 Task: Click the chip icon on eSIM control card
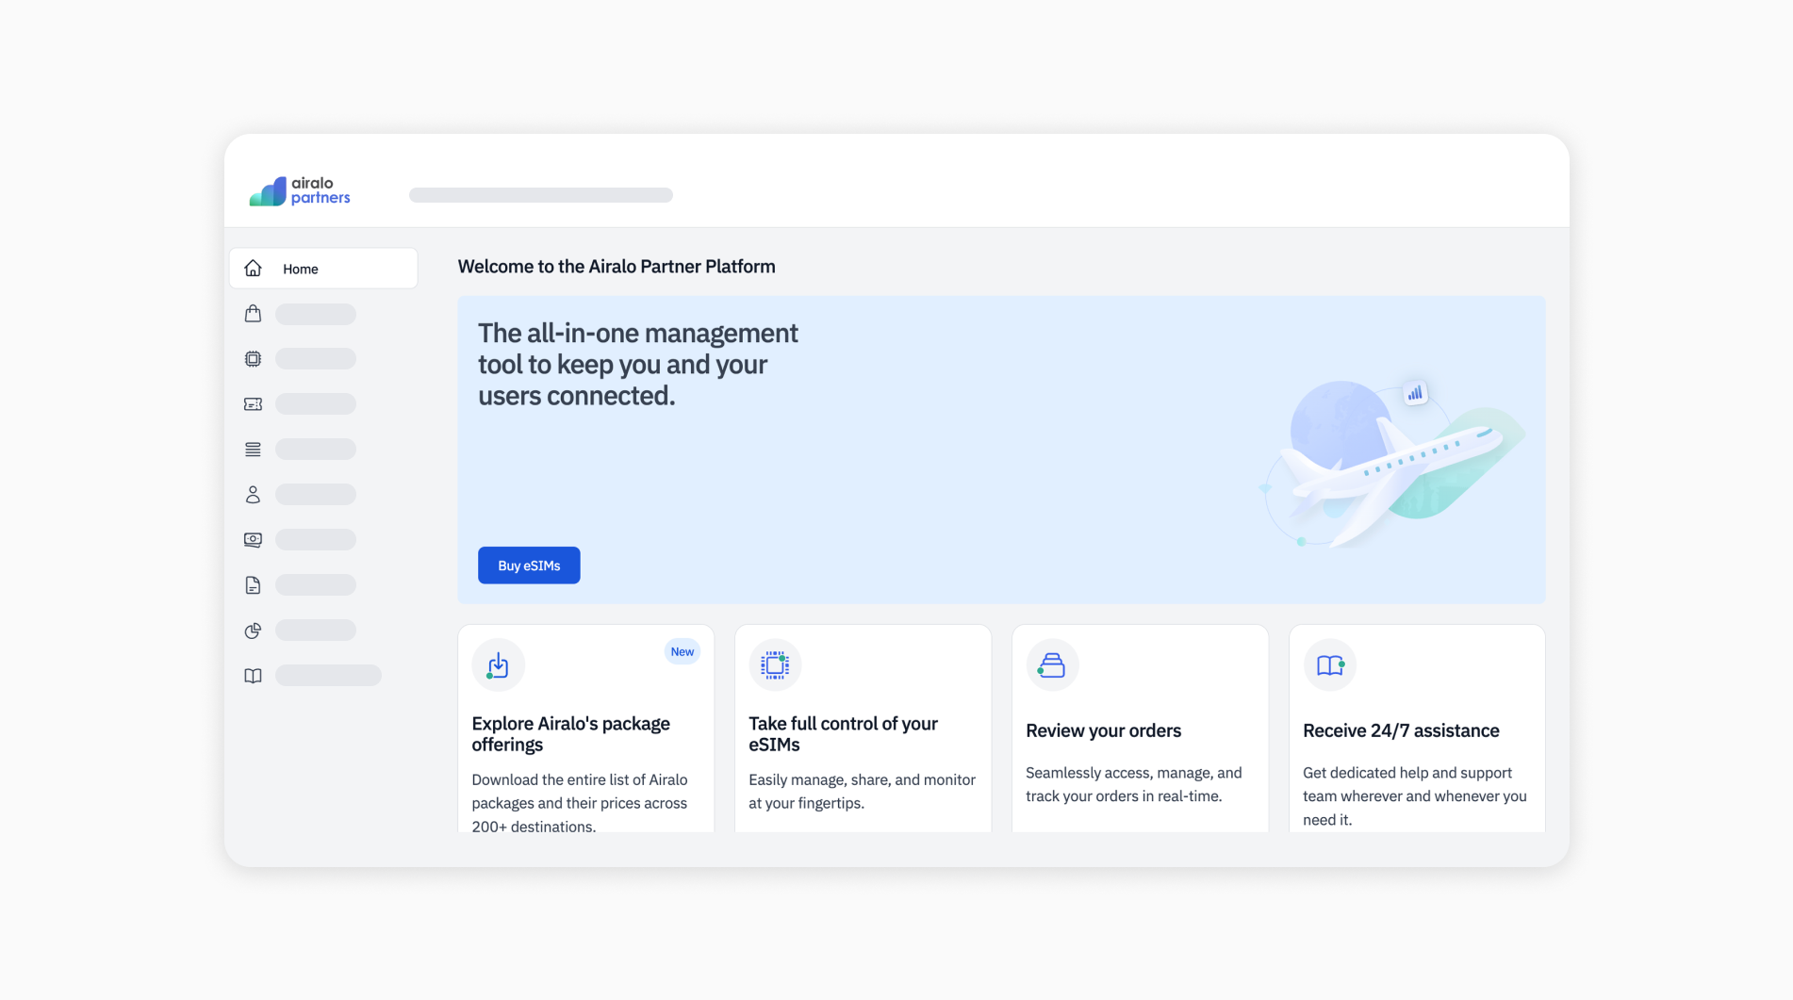click(774, 664)
